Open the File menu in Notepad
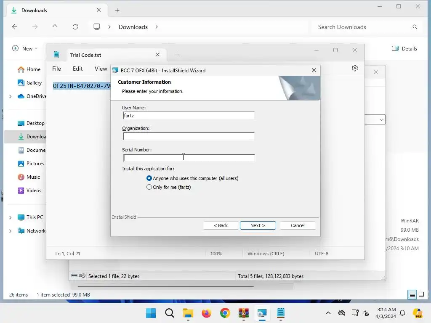The width and height of the screenshot is (431, 323). click(56, 69)
